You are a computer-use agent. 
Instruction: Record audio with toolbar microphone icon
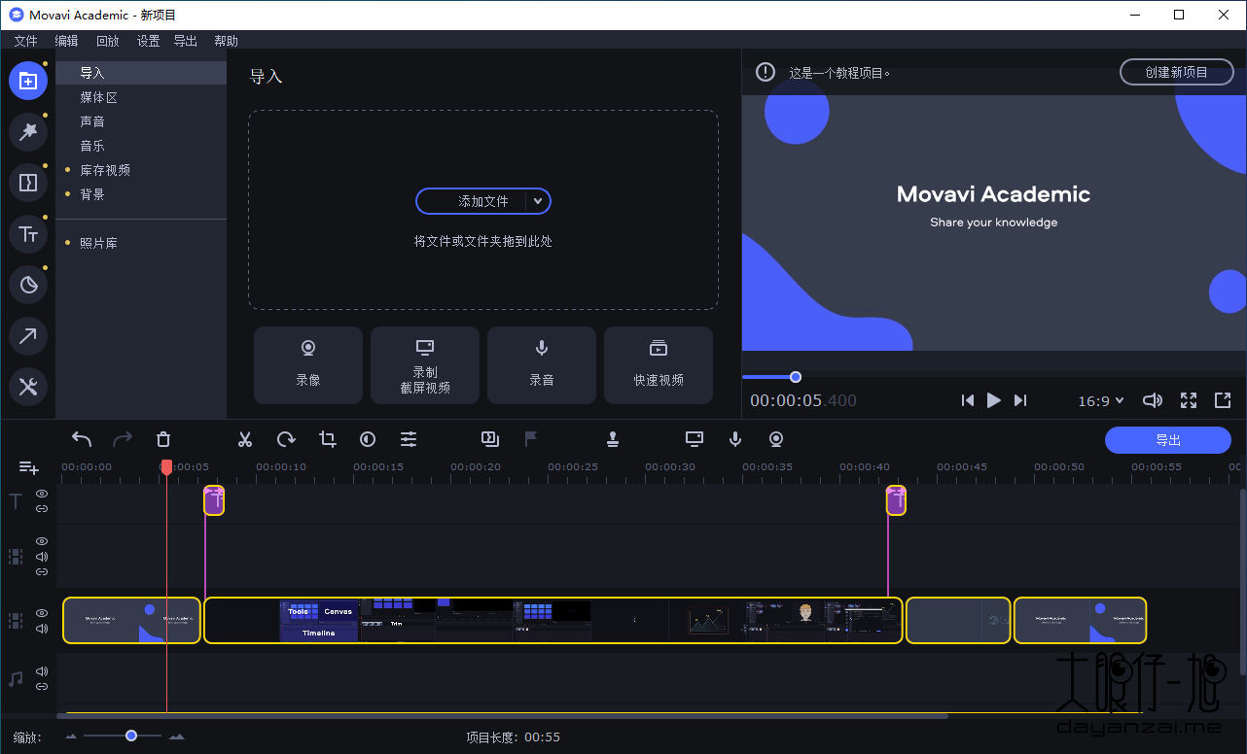coord(735,439)
